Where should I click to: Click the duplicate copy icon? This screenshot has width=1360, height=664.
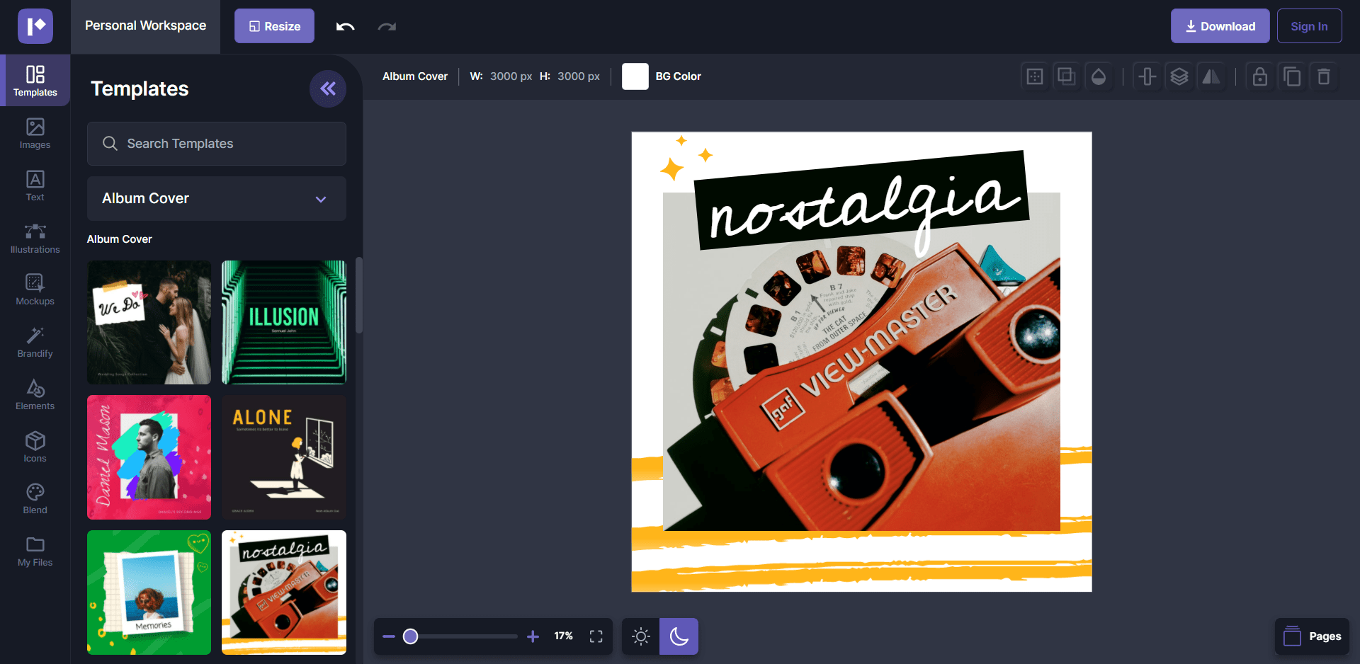[x=1291, y=76]
